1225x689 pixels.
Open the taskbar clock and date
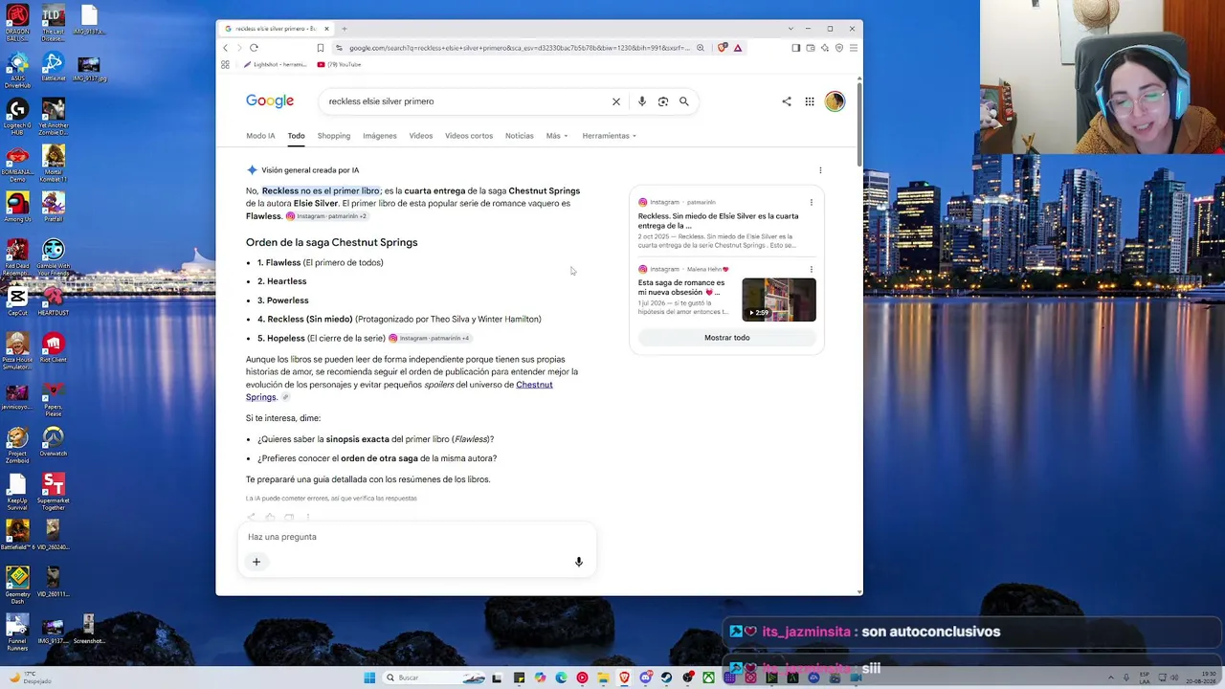1201,678
